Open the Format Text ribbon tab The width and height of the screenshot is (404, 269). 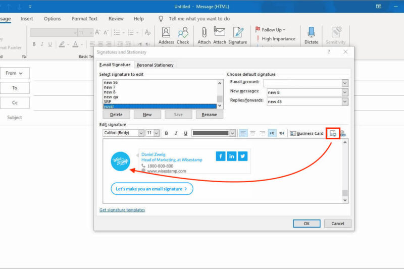(84, 19)
